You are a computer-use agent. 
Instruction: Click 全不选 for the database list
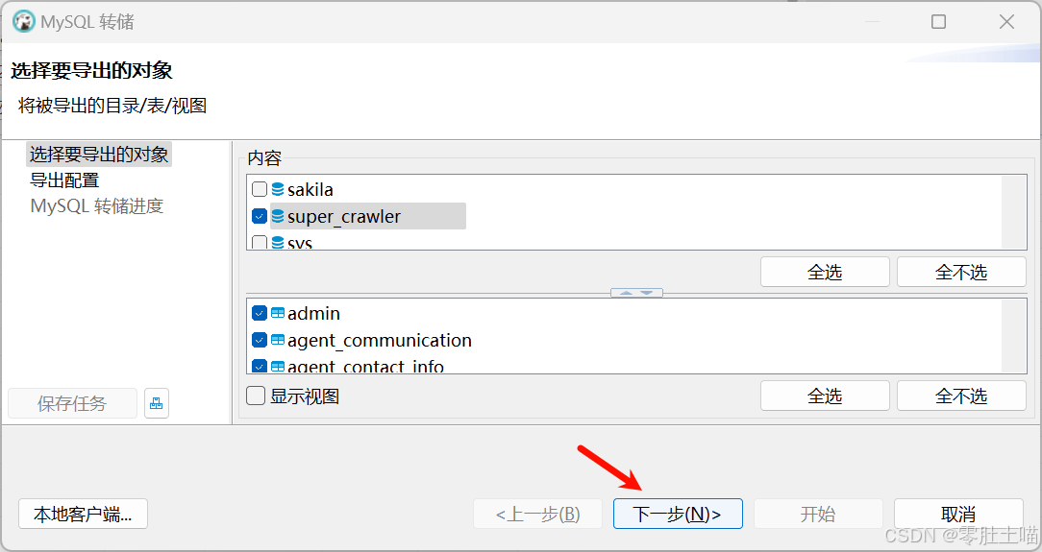pyautogui.click(x=961, y=272)
